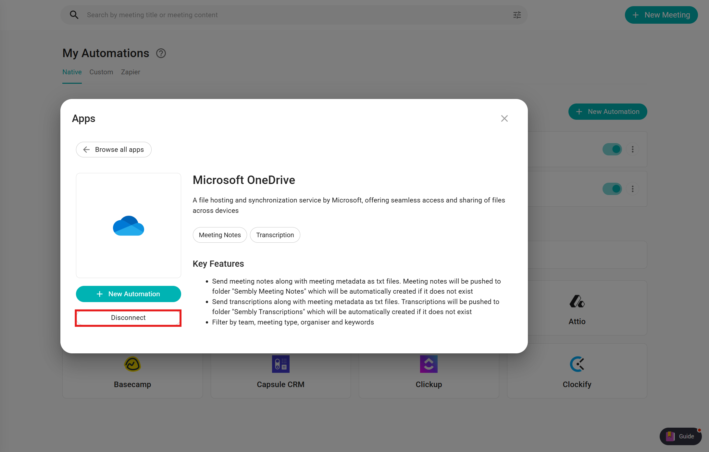Click the My Automations help icon
Screen dimensions: 709x452
pos(161,53)
